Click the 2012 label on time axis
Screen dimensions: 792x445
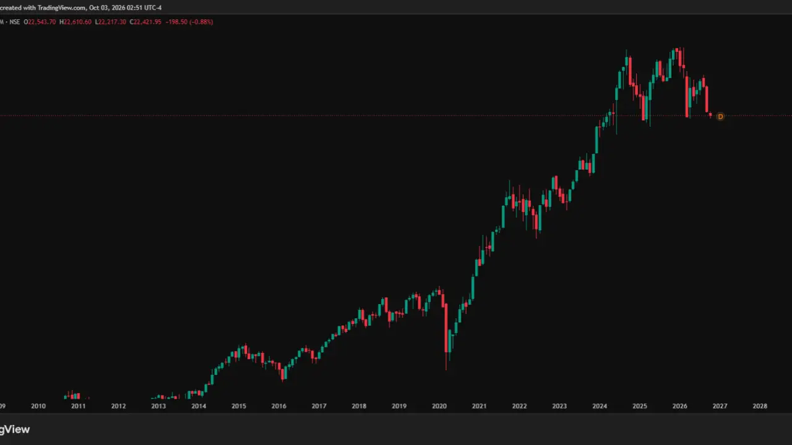tap(119, 406)
